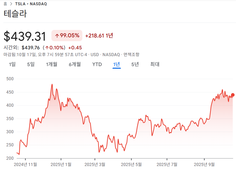The width and height of the screenshot is (236, 171).
Task: Click the 테슬라 company title
Action: pos(15,14)
